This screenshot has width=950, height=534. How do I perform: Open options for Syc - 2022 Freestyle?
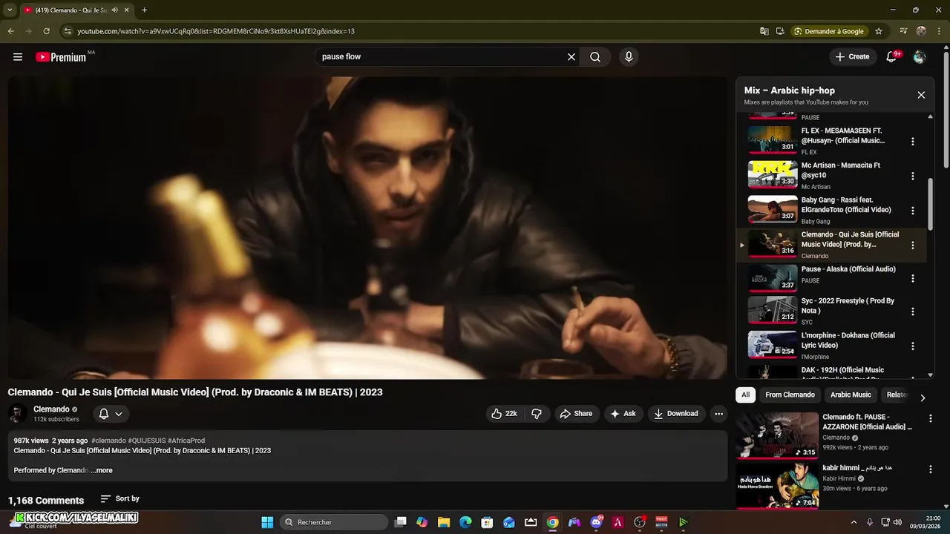(913, 311)
